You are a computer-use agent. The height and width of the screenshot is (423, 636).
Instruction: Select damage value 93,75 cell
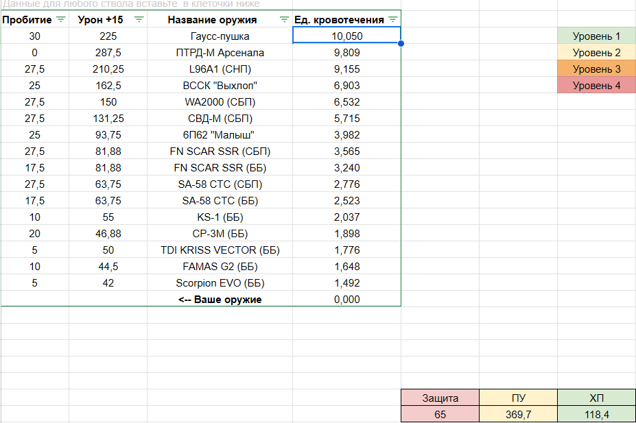pyautogui.click(x=108, y=135)
